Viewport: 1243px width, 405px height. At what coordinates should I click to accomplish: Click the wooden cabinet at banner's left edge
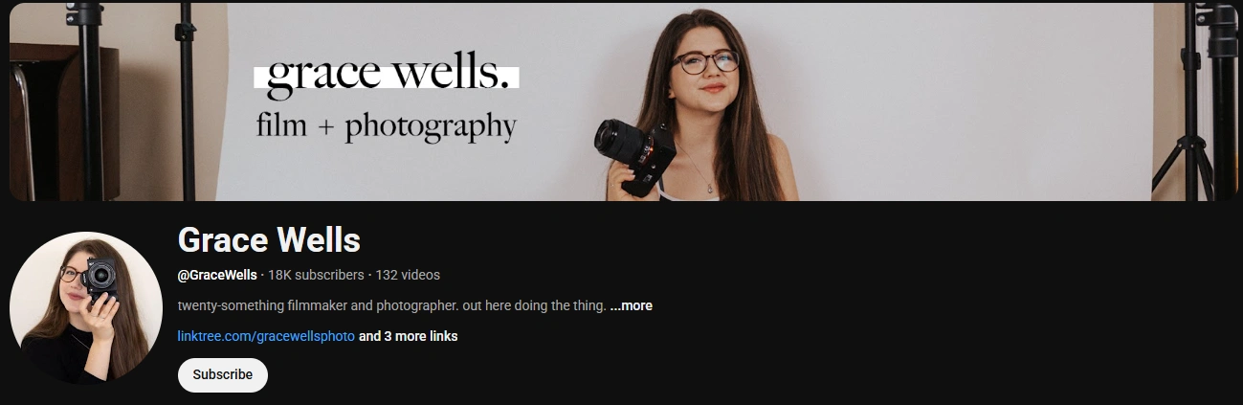pos(64,122)
